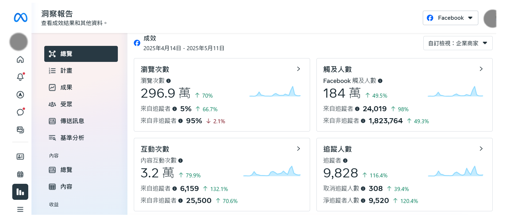Click the 瀏覽次數 sparkline chart
The image size is (506, 215).
tap(275, 92)
